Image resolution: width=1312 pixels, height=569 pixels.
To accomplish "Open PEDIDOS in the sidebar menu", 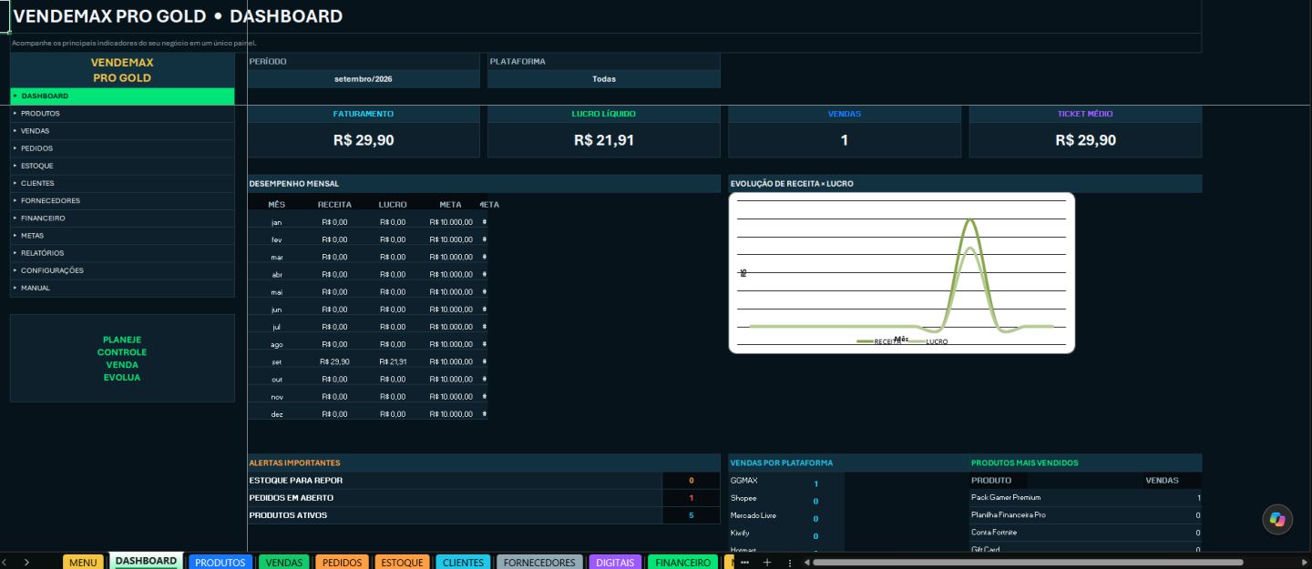I will point(122,148).
